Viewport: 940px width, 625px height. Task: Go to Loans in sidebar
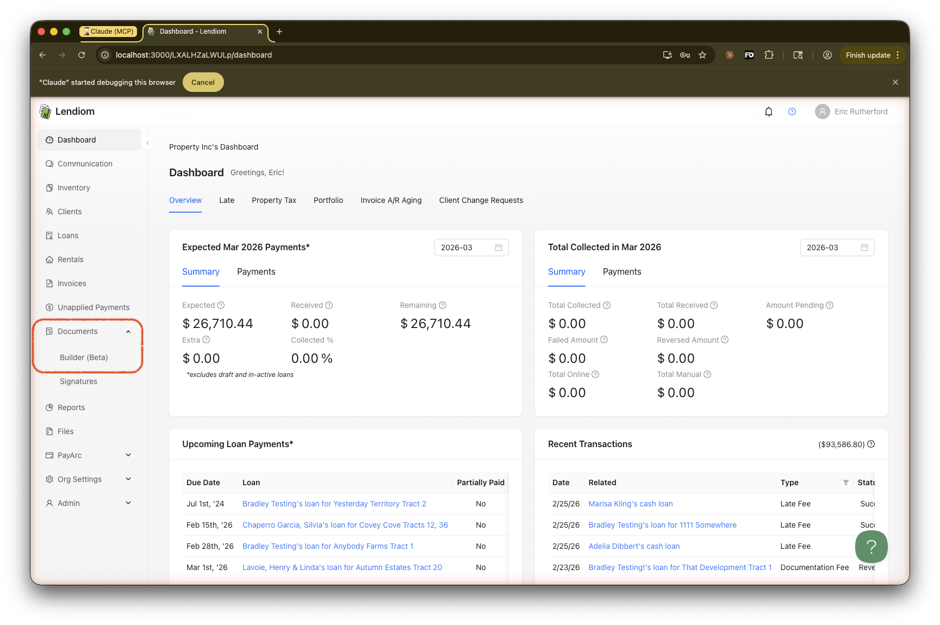89,236
